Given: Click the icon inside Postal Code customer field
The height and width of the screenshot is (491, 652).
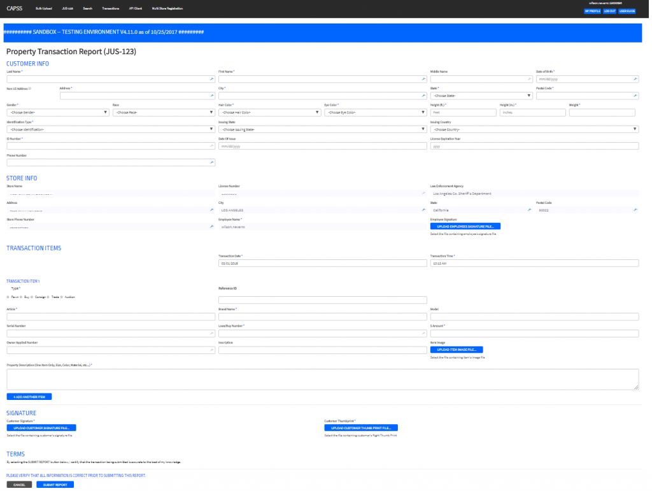Looking at the screenshot, I should click(x=635, y=96).
